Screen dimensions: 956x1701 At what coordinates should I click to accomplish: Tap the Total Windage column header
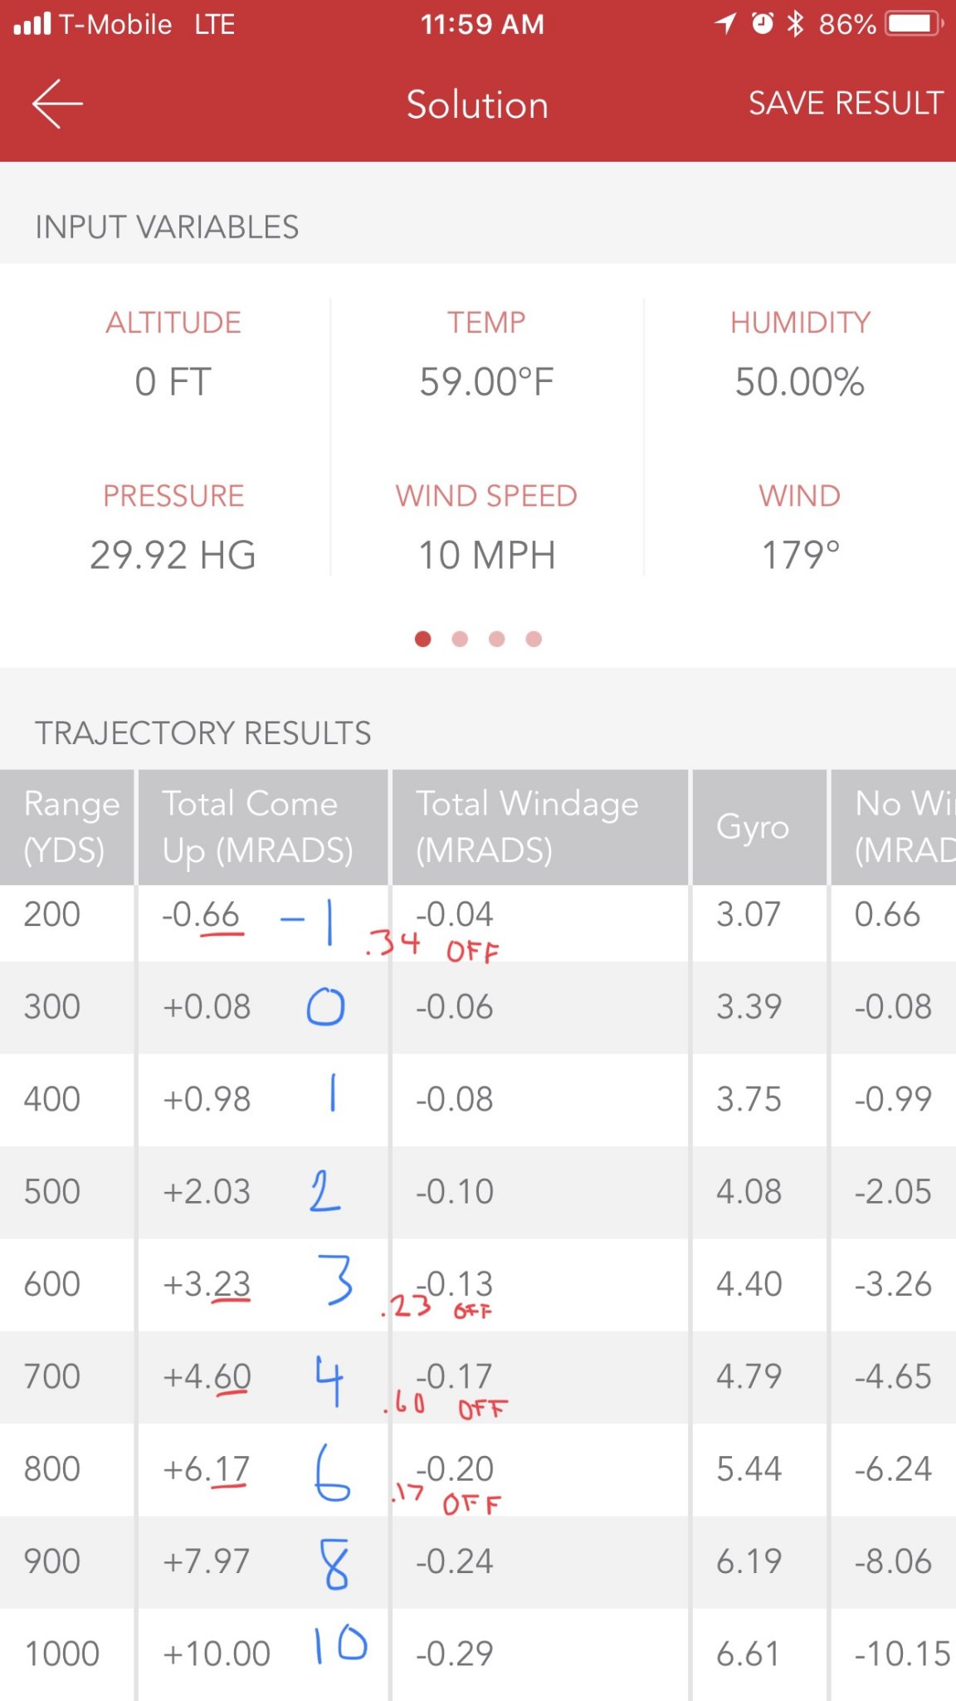[x=528, y=826]
